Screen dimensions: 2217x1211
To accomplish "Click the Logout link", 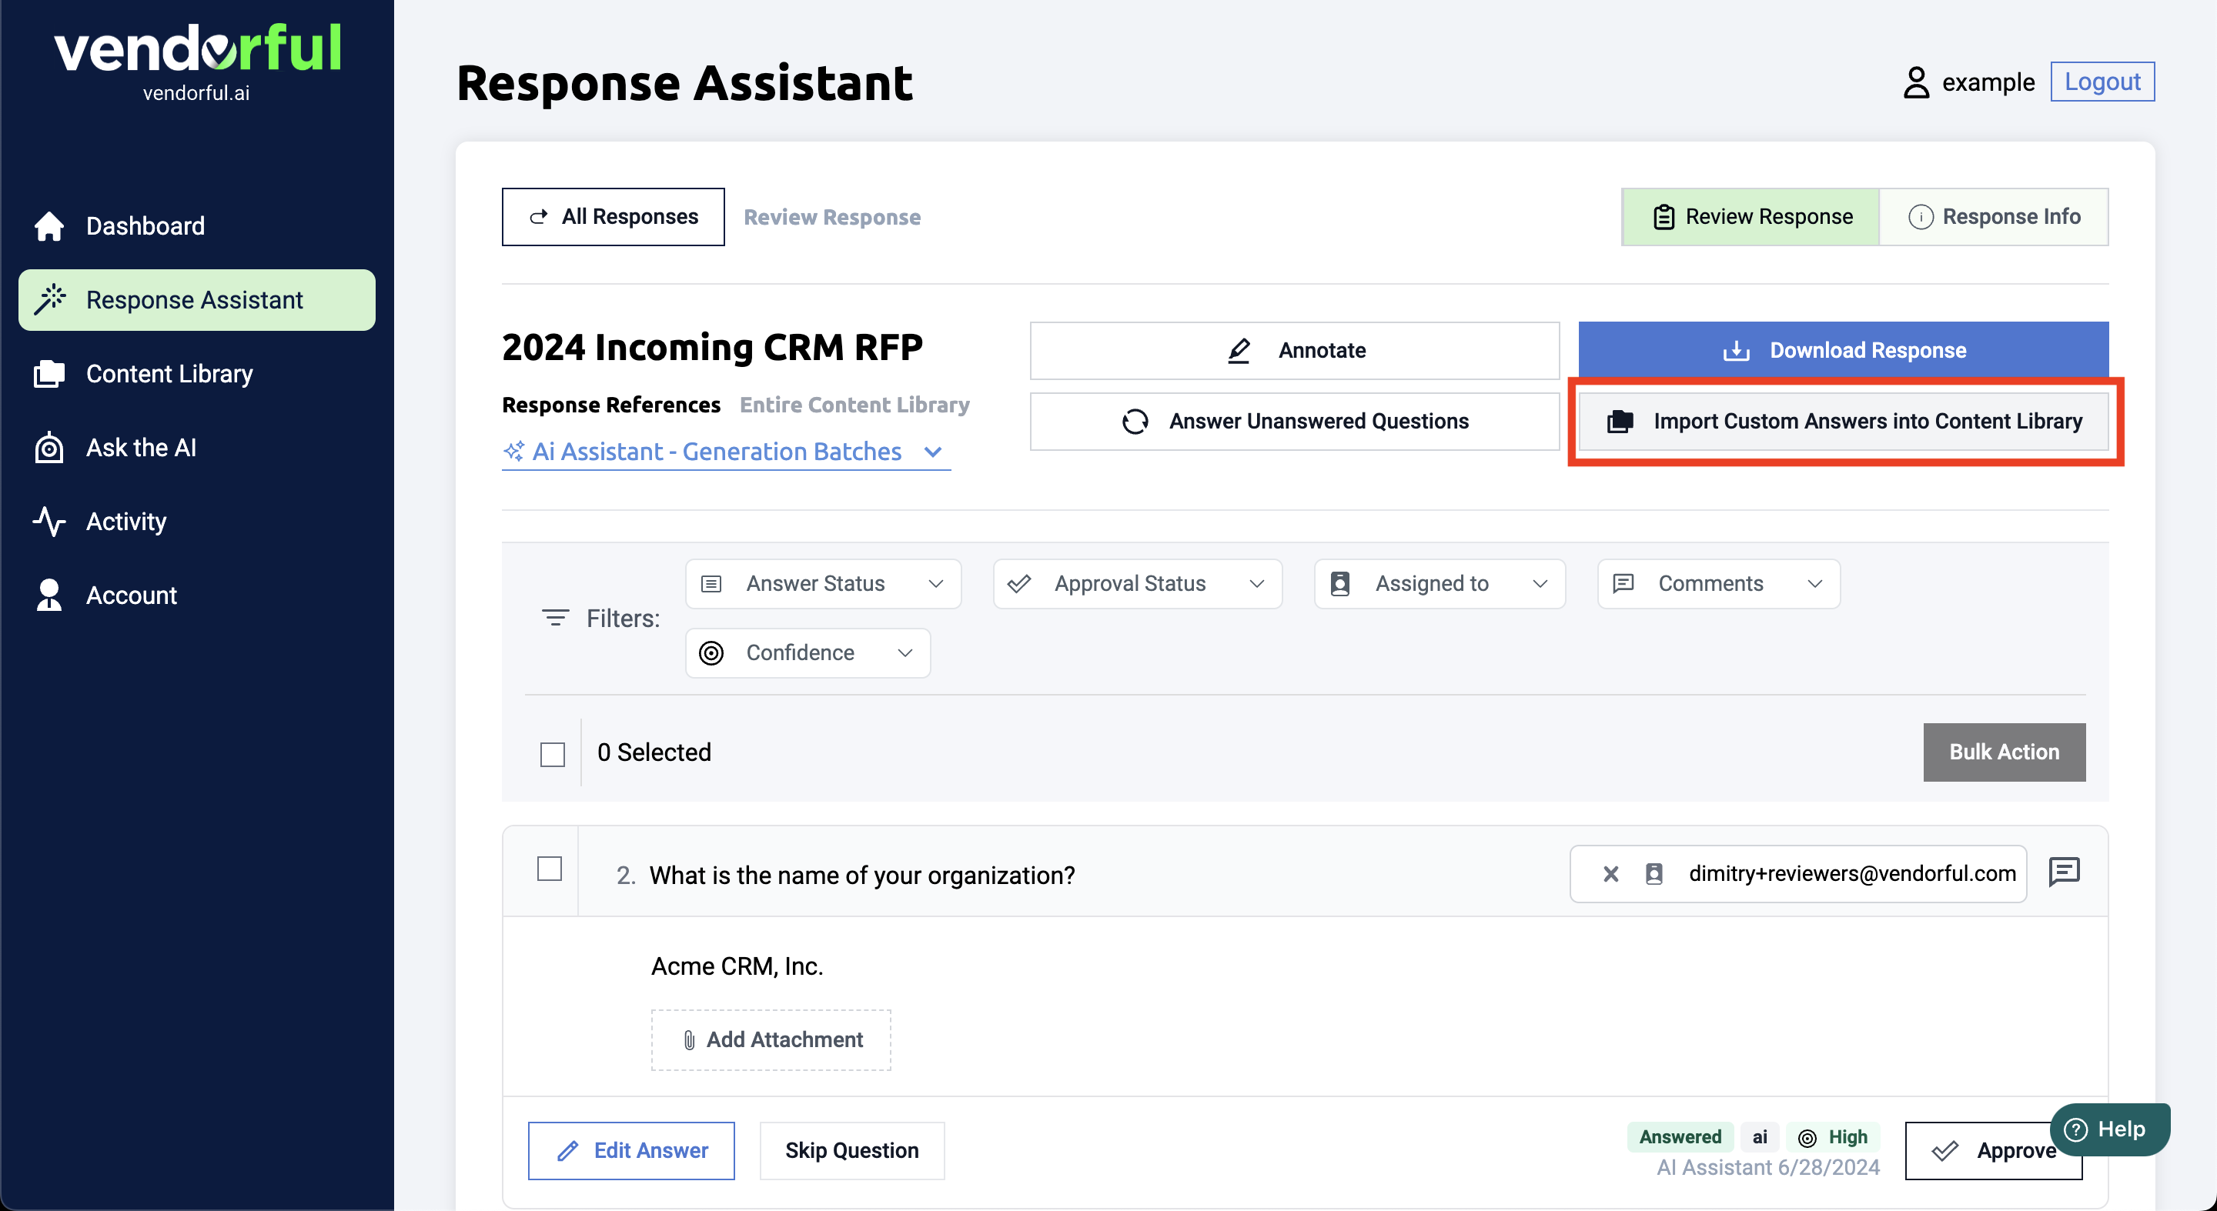I will click(x=2102, y=82).
